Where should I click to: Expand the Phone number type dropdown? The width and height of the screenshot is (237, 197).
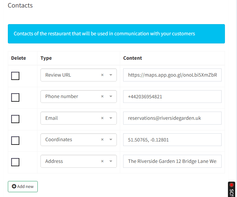pyautogui.click(x=111, y=97)
